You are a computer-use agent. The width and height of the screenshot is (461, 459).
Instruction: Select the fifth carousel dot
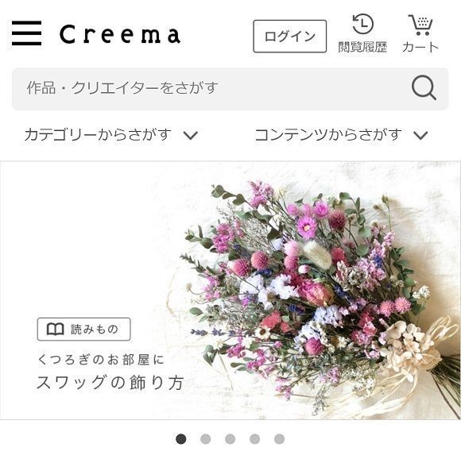point(279,439)
